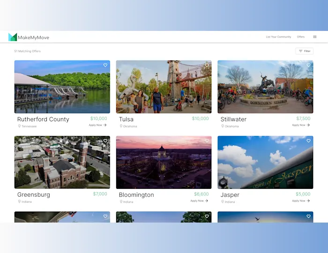Click the Jasper title
The width and height of the screenshot is (328, 253).
pos(230,195)
